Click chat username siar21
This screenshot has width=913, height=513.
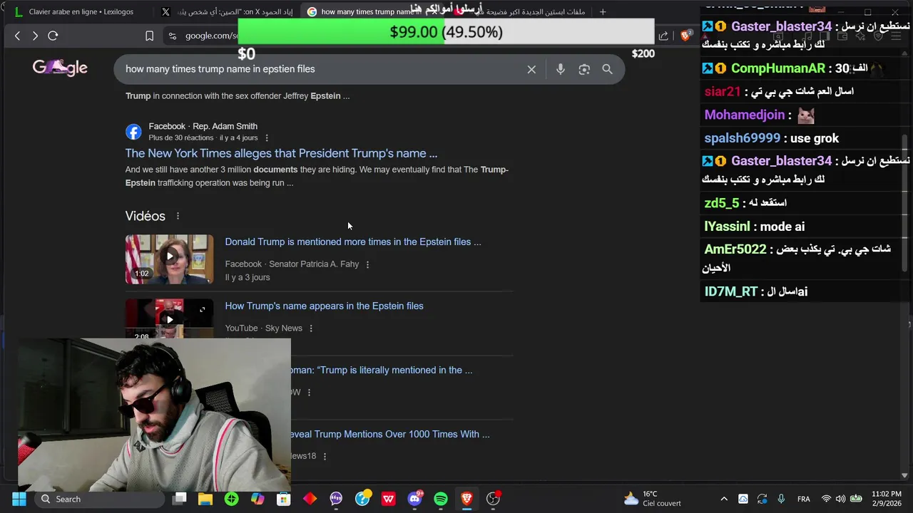point(723,91)
